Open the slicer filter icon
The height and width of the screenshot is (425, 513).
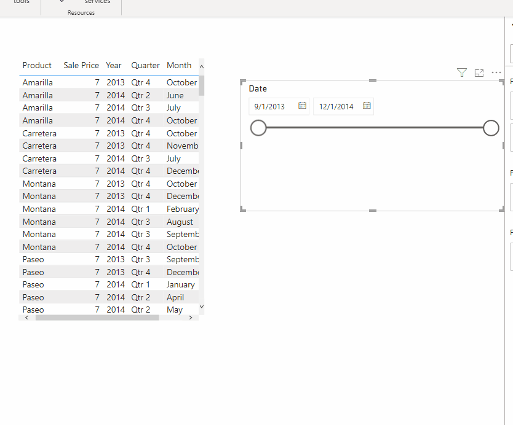(x=461, y=72)
